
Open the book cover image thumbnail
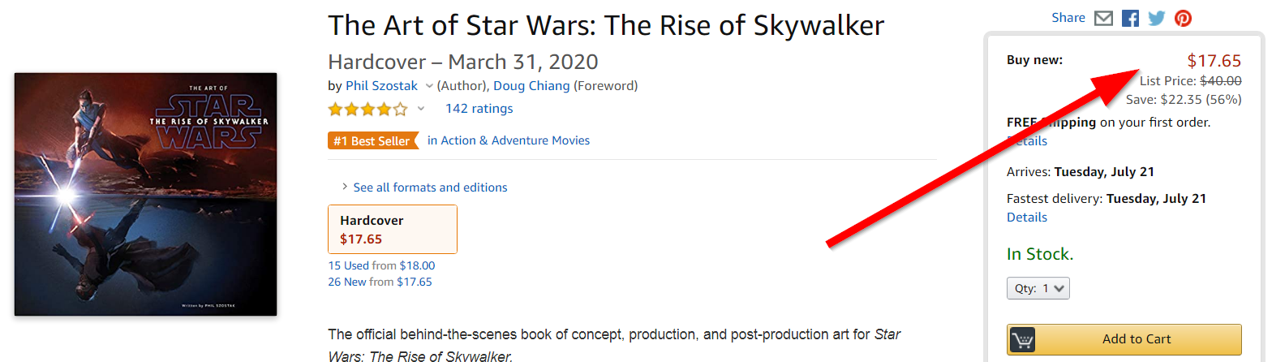(145, 194)
